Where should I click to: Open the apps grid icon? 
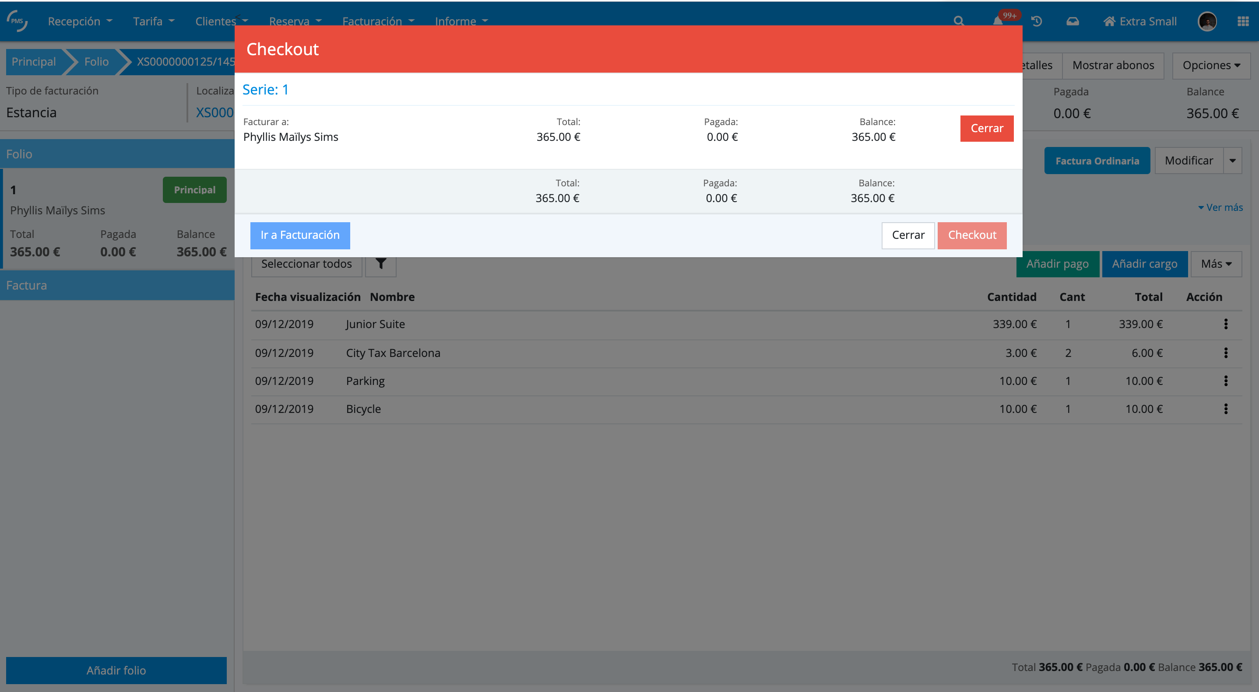coord(1243,21)
